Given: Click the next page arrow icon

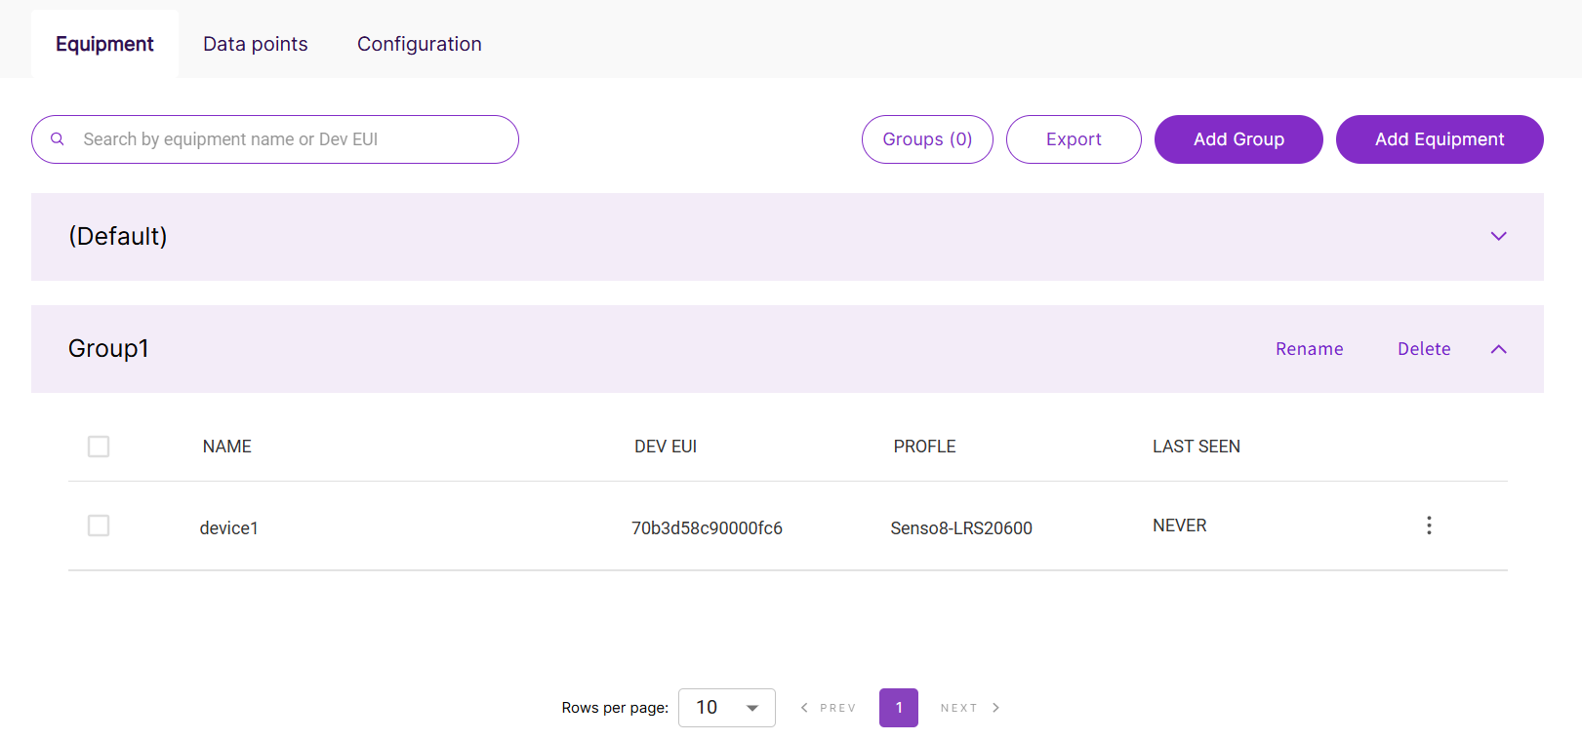Looking at the screenshot, I should pyautogui.click(x=995, y=708).
